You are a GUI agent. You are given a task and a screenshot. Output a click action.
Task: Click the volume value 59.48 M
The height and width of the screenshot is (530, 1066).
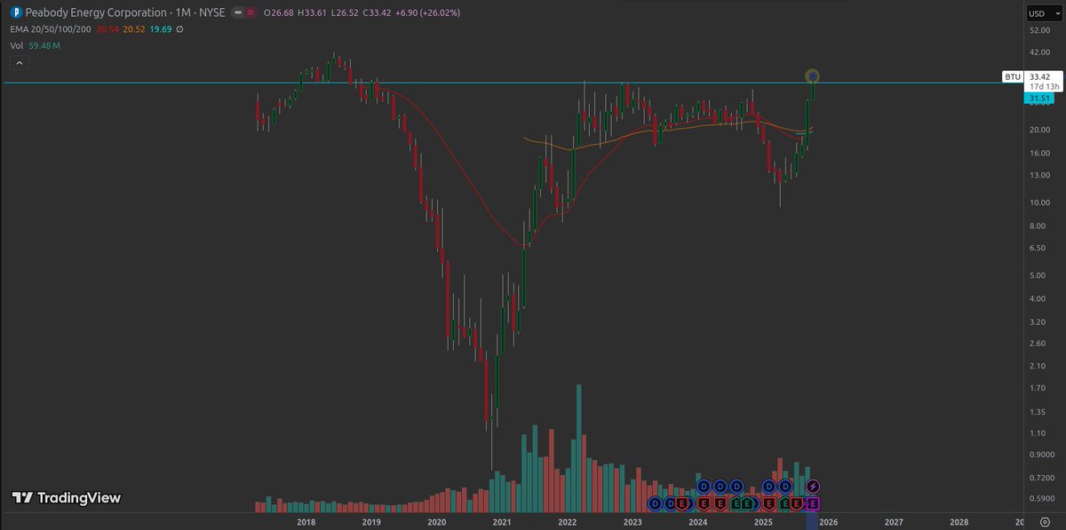44,44
